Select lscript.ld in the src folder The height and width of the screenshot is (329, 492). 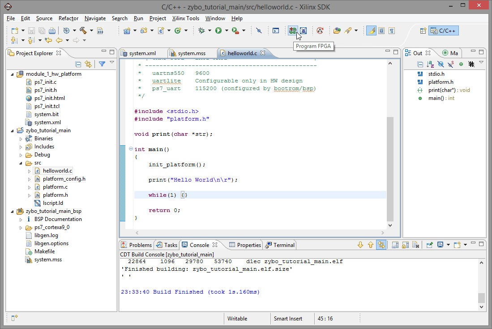pyautogui.click(x=52, y=203)
